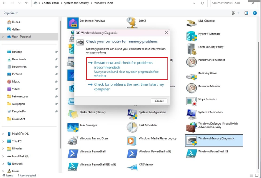Expand the This PC tree node

3,141
